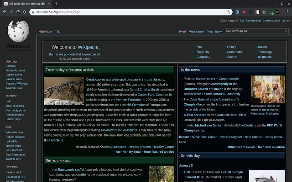Image resolution: width=292 pixels, height=182 pixels.
Task: View site info via the lock icon
Action: click(33, 12)
